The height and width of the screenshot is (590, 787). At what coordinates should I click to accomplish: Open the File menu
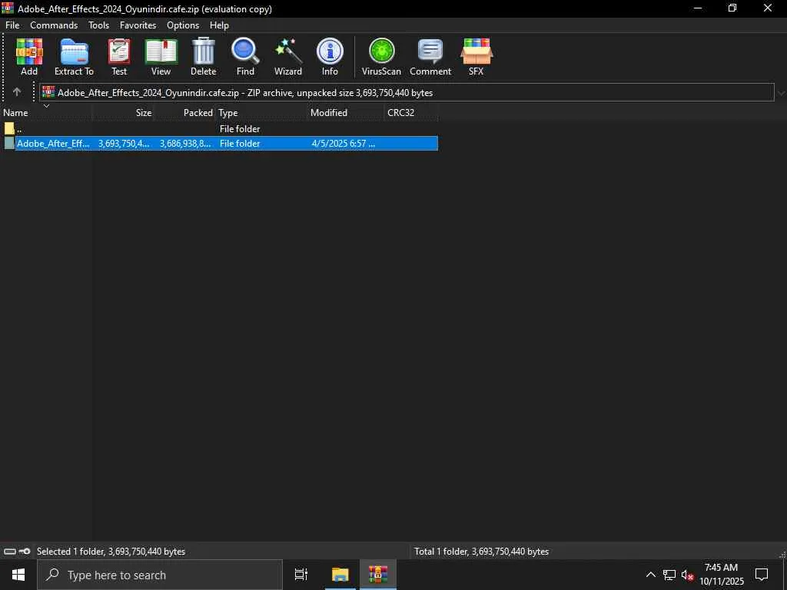click(12, 25)
